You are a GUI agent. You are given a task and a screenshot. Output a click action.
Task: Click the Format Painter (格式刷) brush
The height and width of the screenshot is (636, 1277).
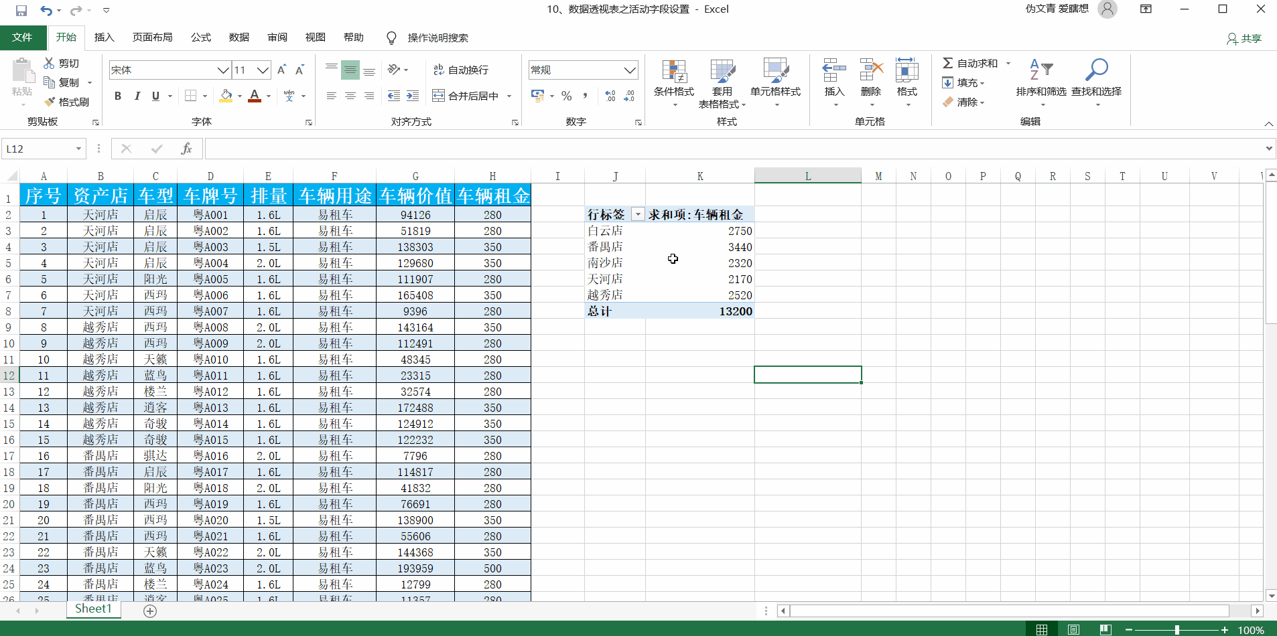49,102
